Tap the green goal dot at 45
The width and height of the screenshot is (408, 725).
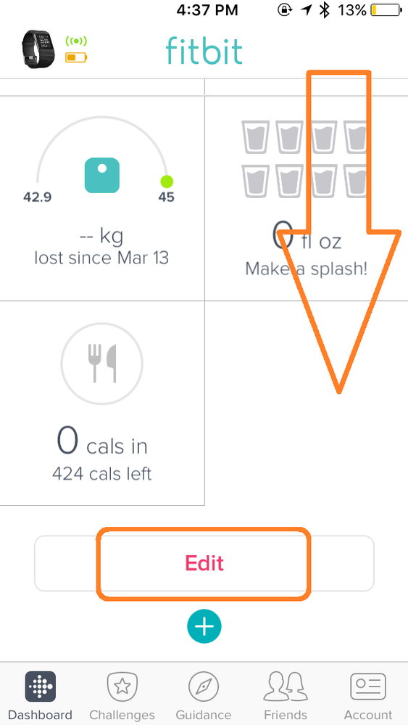pyautogui.click(x=167, y=181)
